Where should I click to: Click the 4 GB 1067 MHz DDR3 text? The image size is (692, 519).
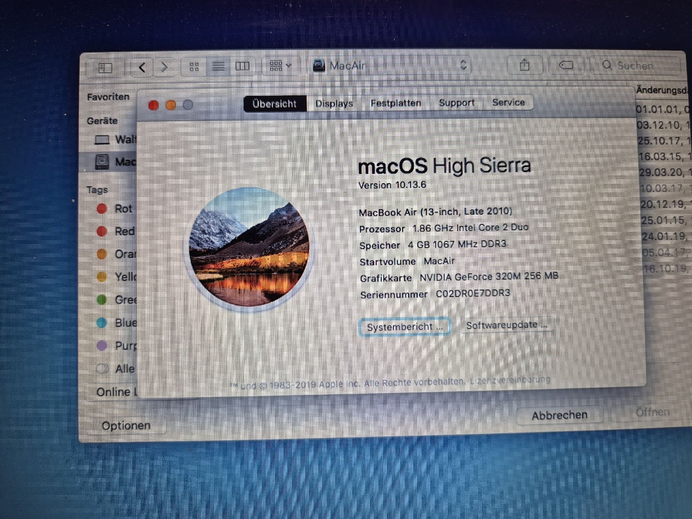coord(457,244)
